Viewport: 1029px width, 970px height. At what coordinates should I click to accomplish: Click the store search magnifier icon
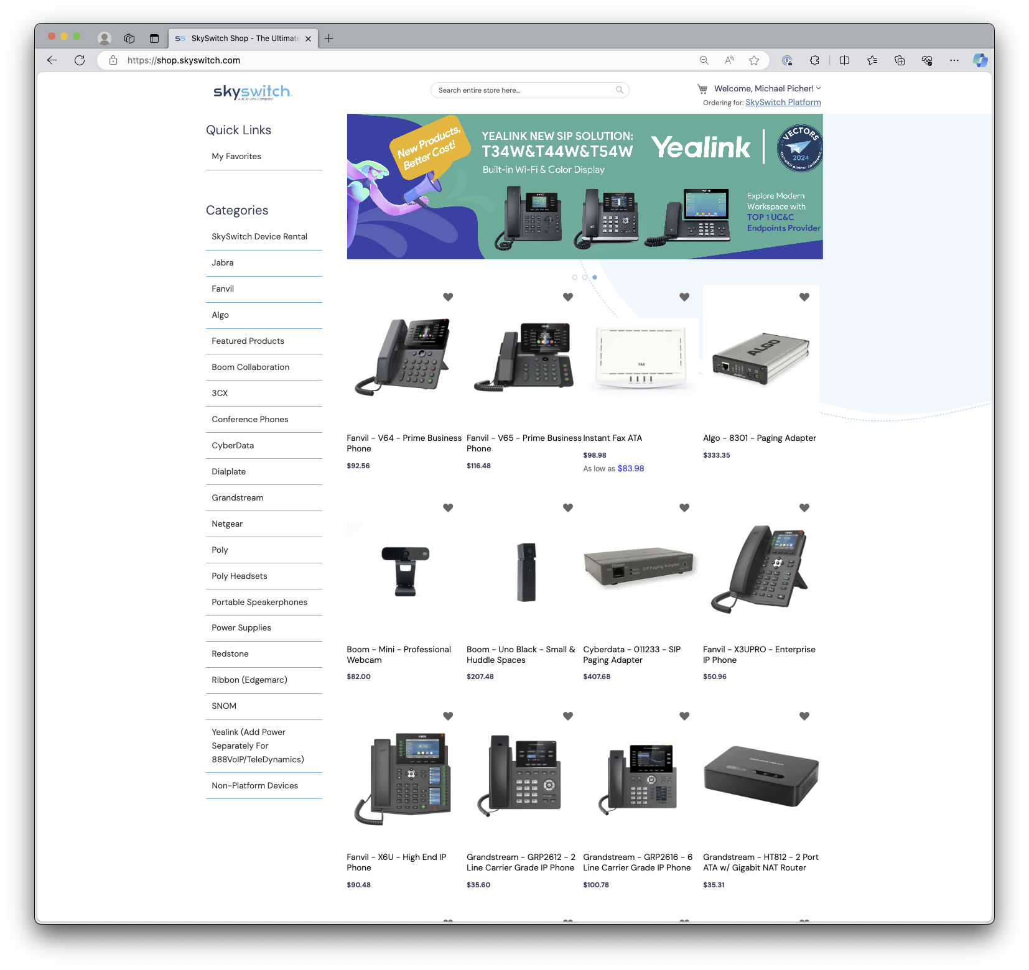click(620, 90)
